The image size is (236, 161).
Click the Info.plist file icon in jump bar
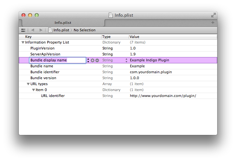point(50,30)
